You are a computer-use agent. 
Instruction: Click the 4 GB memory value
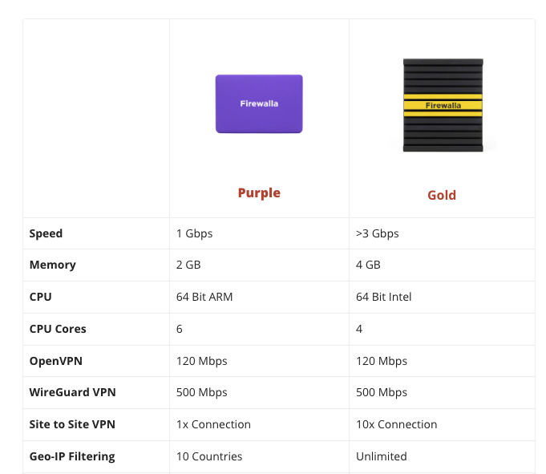[368, 265]
